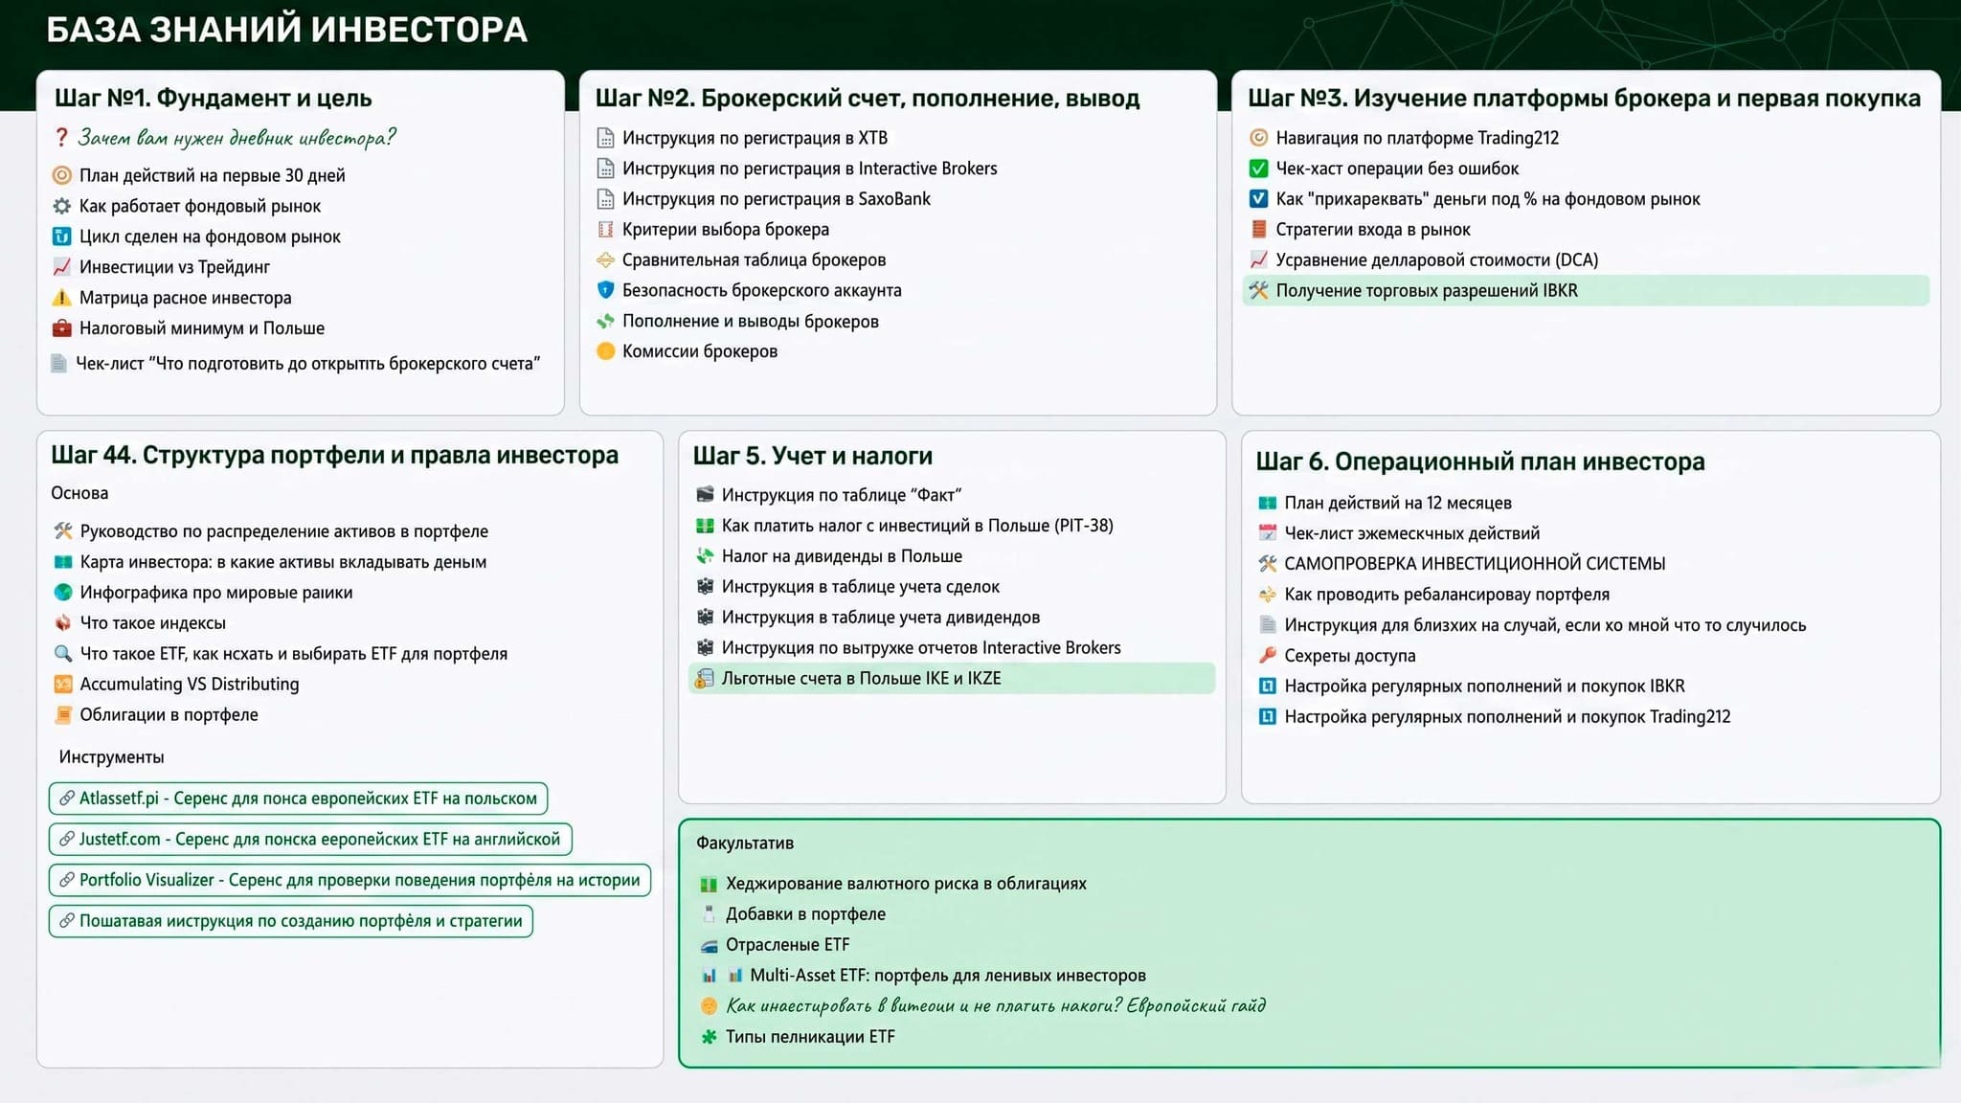
Task: Click the blue icon beside "Настройка регулярных пополнений и покупок Trading212"
Action: [x=1268, y=717]
